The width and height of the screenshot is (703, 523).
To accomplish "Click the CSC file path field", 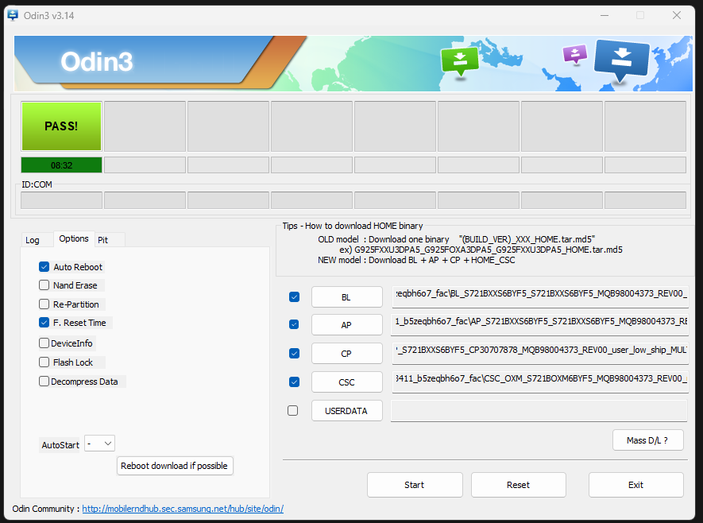I will tap(540, 382).
